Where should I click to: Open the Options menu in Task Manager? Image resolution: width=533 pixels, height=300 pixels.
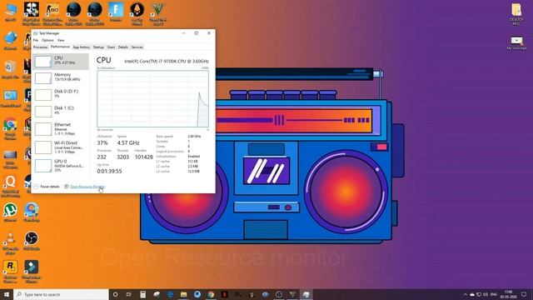pyautogui.click(x=47, y=40)
